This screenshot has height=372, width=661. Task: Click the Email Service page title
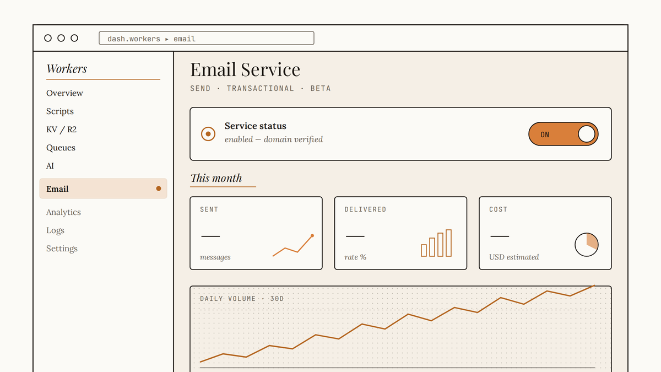coord(245,69)
